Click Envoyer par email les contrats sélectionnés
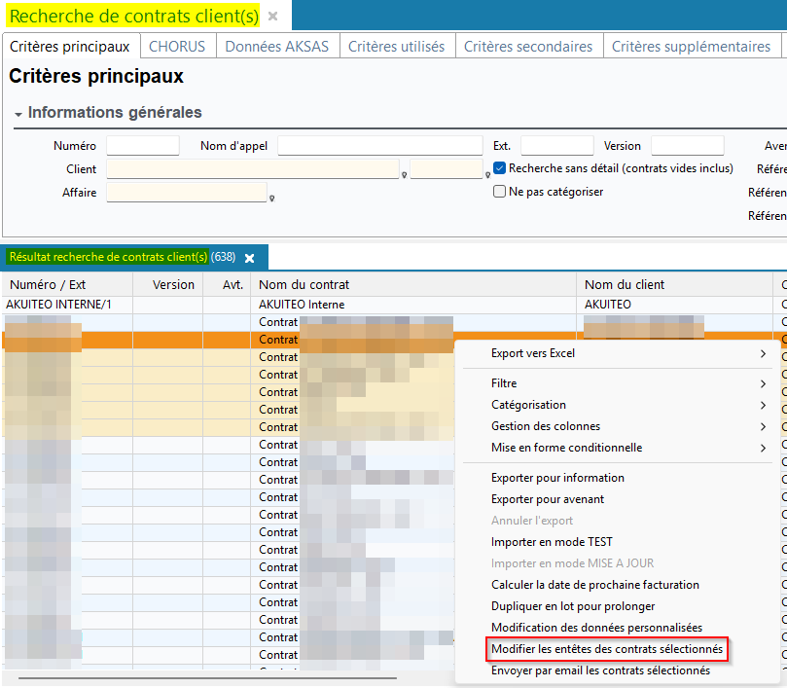The height and width of the screenshot is (688, 787). (x=600, y=670)
